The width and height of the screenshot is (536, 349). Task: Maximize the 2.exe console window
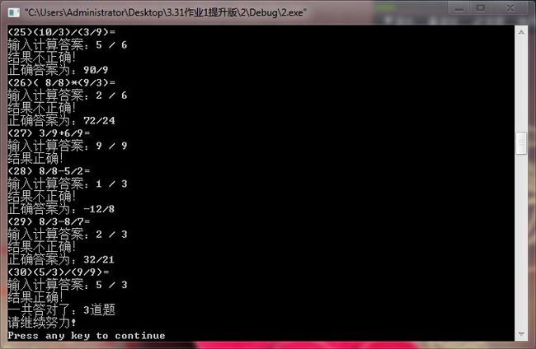pos(480,8)
